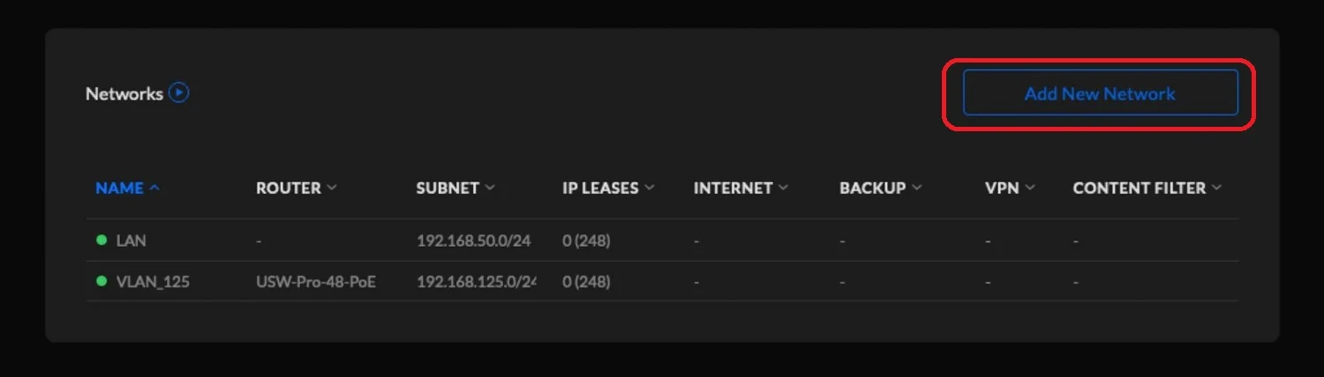Click the IP leases value for LAN
The height and width of the screenshot is (377, 1324).
point(586,240)
